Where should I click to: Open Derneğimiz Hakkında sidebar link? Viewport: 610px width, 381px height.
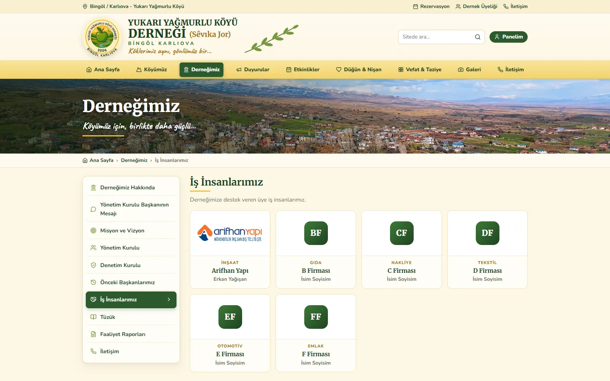pyautogui.click(x=131, y=187)
